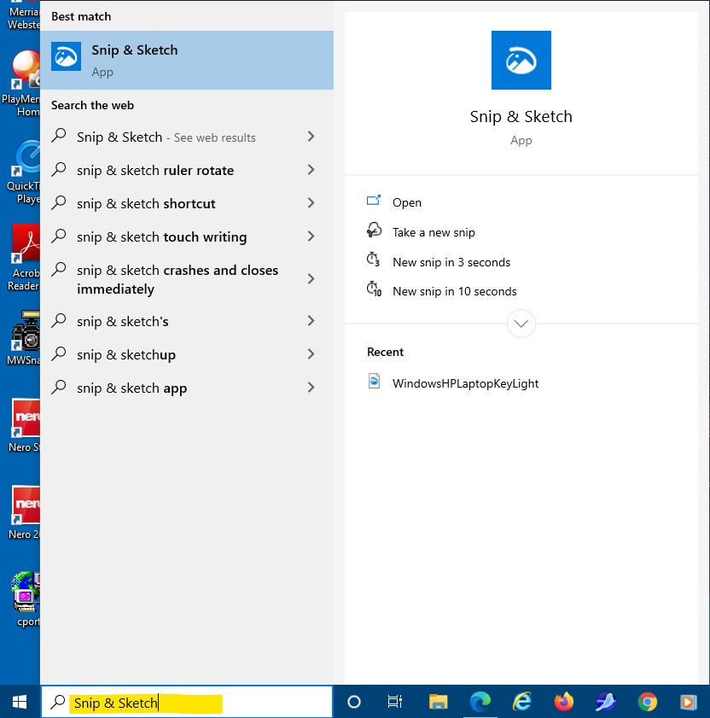Expand the 'See web results' arrow

tap(311, 136)
